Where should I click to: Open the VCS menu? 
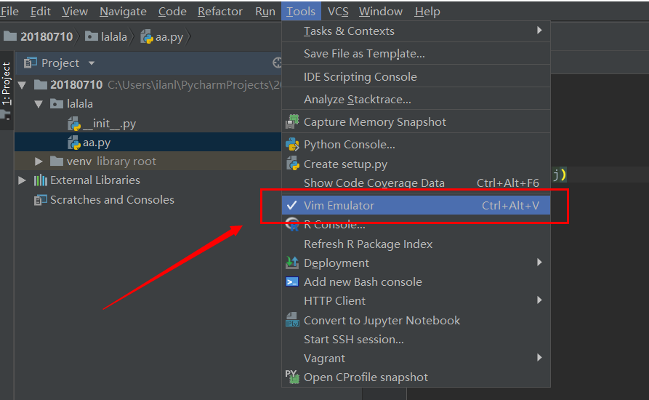[338, 11]
